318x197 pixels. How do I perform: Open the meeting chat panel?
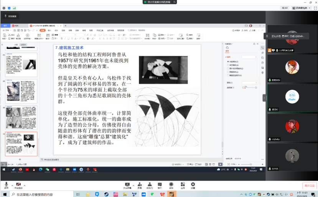click(160, 186)
